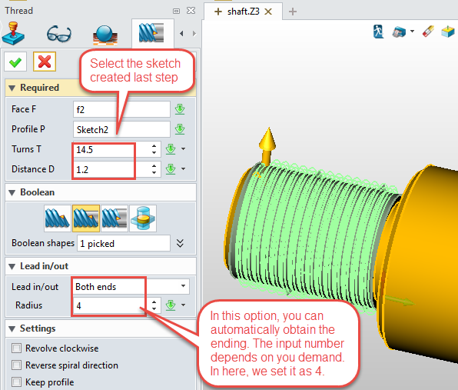
Task: Click the glasses icon tab
Action: 59,34
